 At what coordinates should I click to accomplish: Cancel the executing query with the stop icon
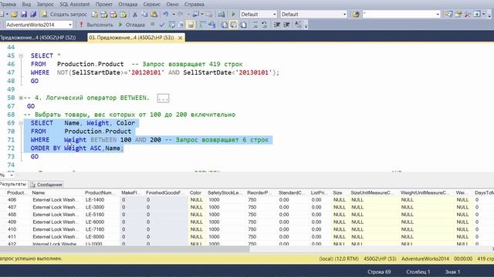(x=152, y=24)
